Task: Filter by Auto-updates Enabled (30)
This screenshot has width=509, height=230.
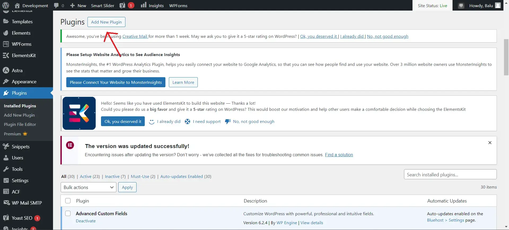Action: pyautogui.click(x=186, y=177)
